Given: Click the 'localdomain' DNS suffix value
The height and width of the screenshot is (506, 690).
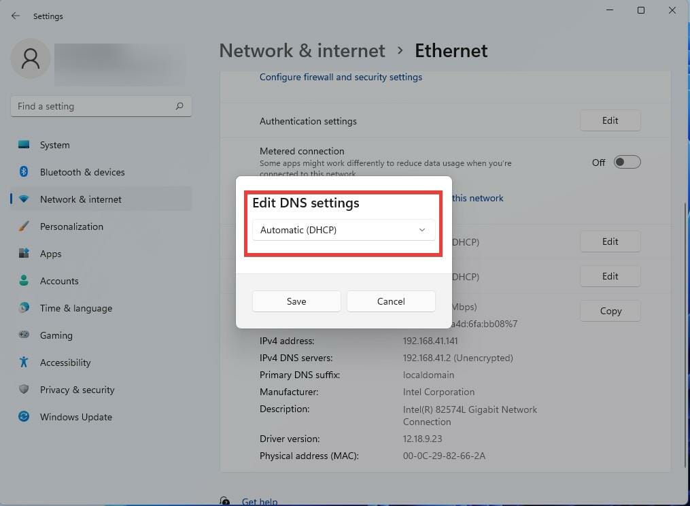Looking at the screenshot, I should click(x=428, y=375).
